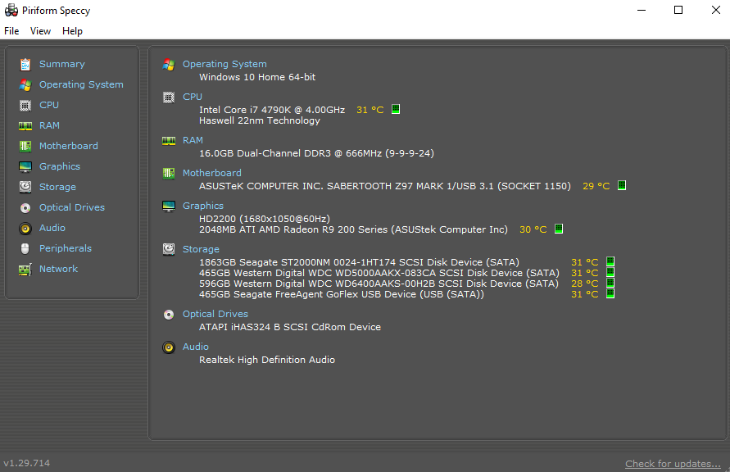Click the version v1.29.714 text
Viewport: 730px width, 472px height.
tap(26, 463)
